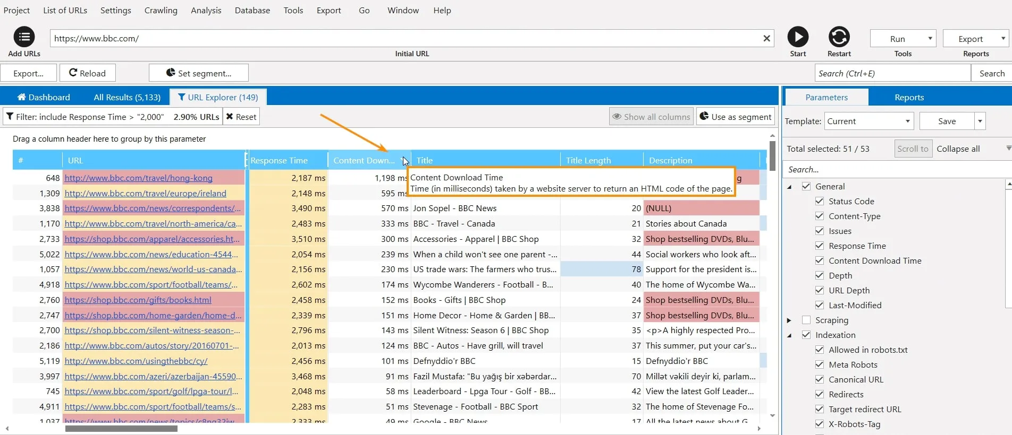The height and width of the screenshot is (435, 1012).
Task: Click the horizontal scrollbar thumb of table
Action: click(x=121, y=429)
